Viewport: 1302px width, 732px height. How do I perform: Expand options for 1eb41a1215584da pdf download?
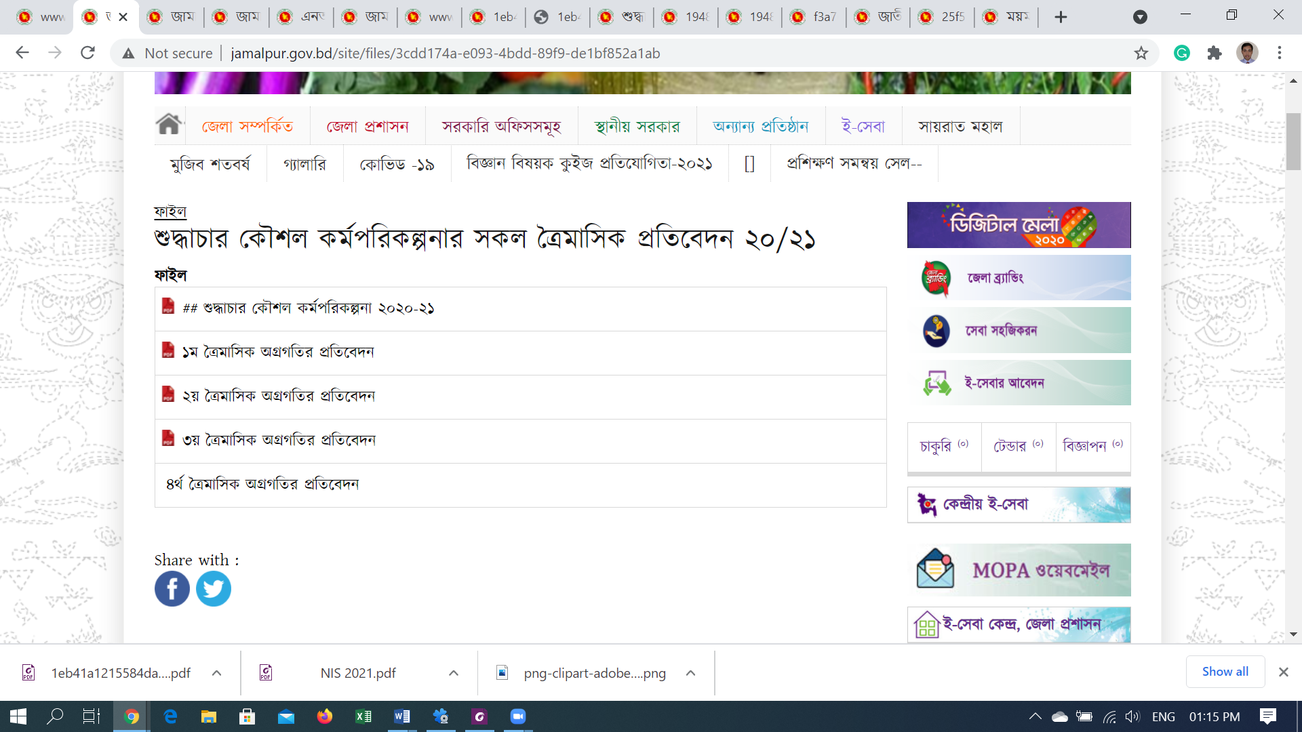coord(217,673)
